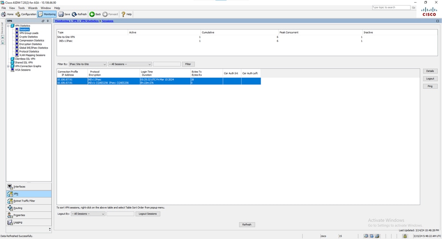Open the Filter By IPsec Site-to-Site dropdown
This screenshot has width=442, height=239.
point(88,64)
